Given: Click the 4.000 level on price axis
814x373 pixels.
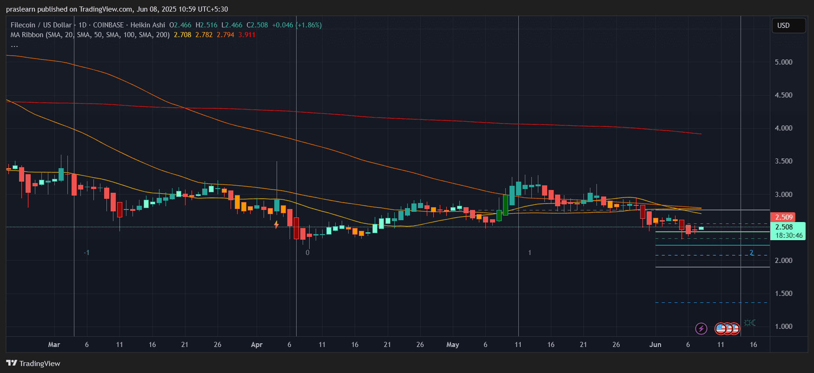Looking at the screenshot, I should click(783, 128).
